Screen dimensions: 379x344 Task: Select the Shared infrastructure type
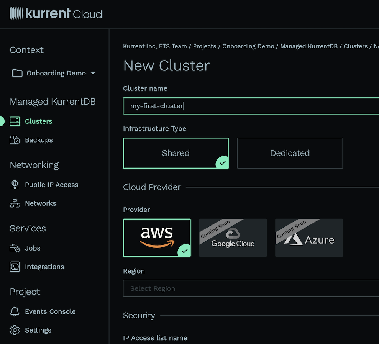[176, 153]
